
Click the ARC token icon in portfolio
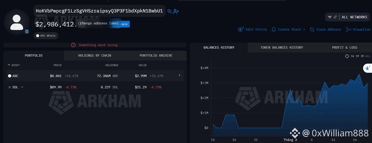10,76
